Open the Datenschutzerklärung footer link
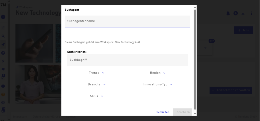Image resolution: width=260 pixels, height=121 pixels. pyautogui.click(x=46, y=117)
